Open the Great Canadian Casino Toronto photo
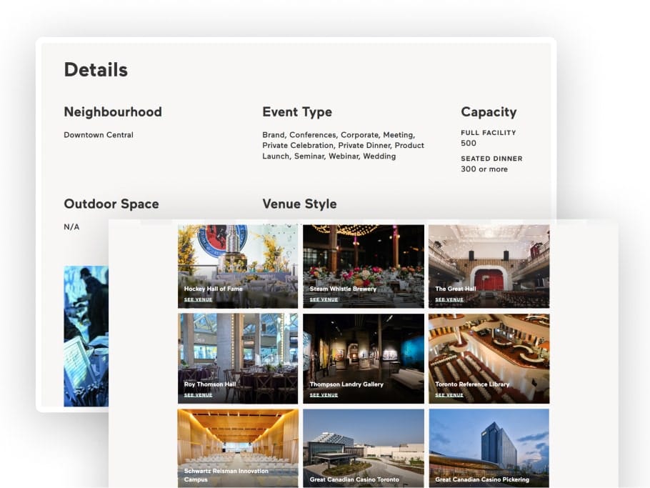The image size is (650, 488). click(364, 448)
